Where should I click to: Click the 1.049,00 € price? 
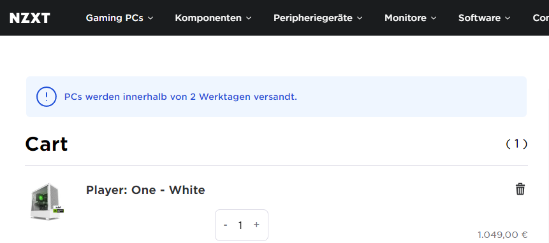502,235
